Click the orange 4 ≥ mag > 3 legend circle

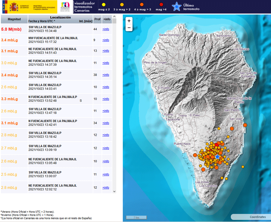tap(142, 5)
